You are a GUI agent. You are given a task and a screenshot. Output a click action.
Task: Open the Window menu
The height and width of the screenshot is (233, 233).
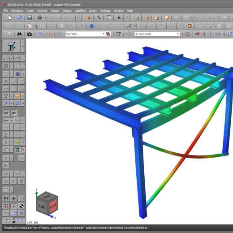point(119,11)
